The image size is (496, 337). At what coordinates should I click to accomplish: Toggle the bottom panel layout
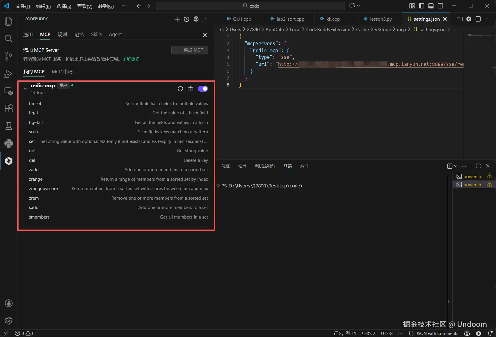coord(431,6)
